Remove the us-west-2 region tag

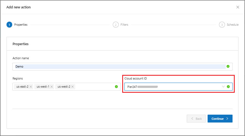73,87
